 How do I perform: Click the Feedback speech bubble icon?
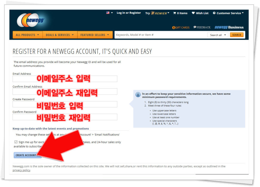point(195,27)
